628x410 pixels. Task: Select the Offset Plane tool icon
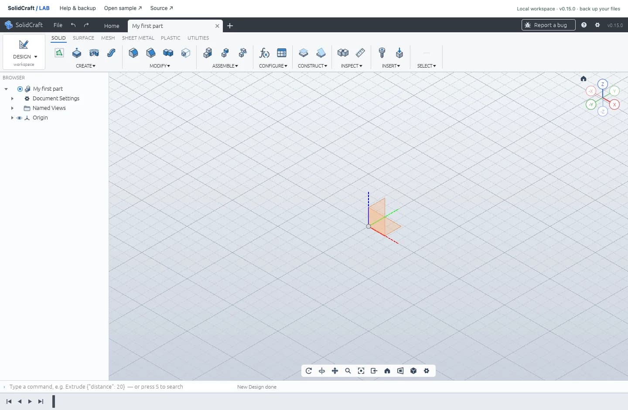304,53
